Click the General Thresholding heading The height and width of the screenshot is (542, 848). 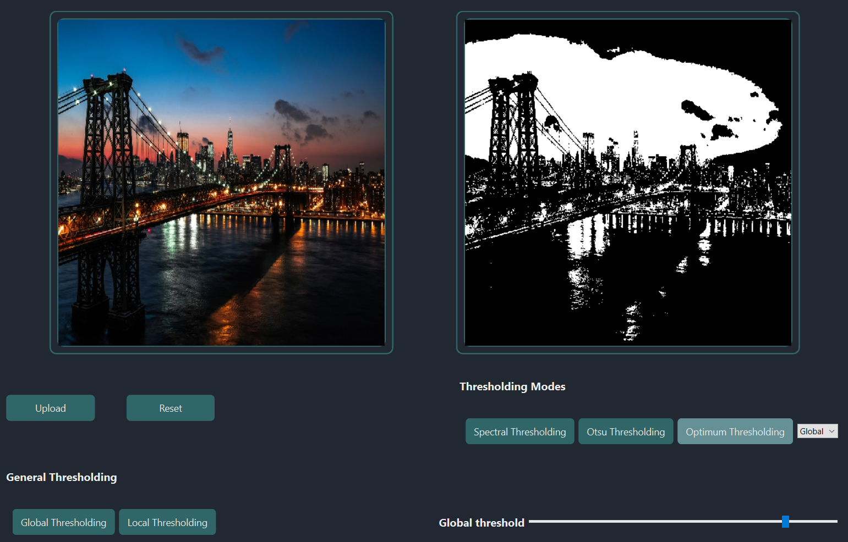click(62, 477)
